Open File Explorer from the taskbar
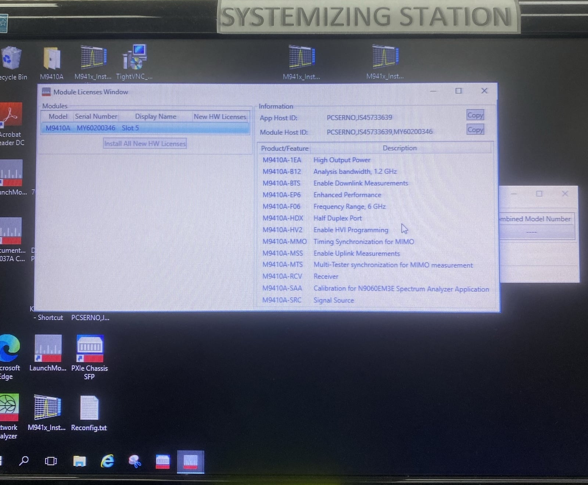The width and height of the screenshot is (588, 485). [x=79, y=461]
